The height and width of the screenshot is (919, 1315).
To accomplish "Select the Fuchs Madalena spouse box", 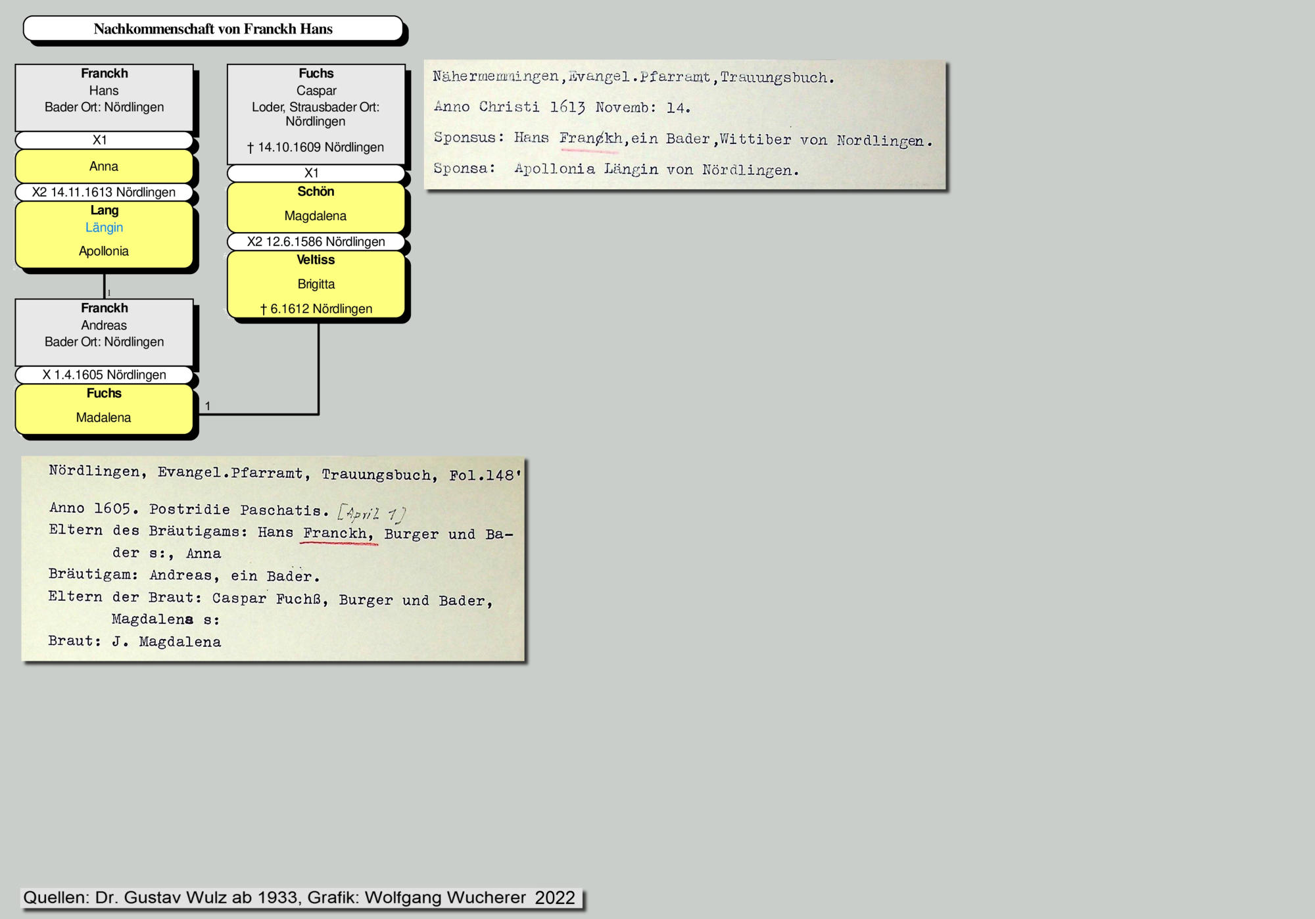I will tap(104, 409).
